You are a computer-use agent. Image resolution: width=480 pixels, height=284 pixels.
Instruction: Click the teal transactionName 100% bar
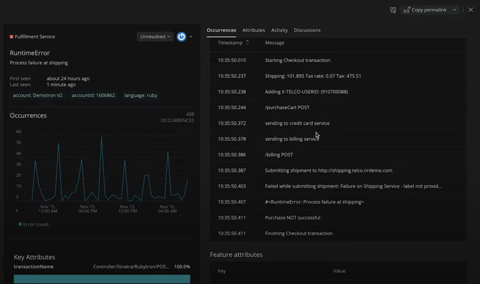[x=102, y=279]
